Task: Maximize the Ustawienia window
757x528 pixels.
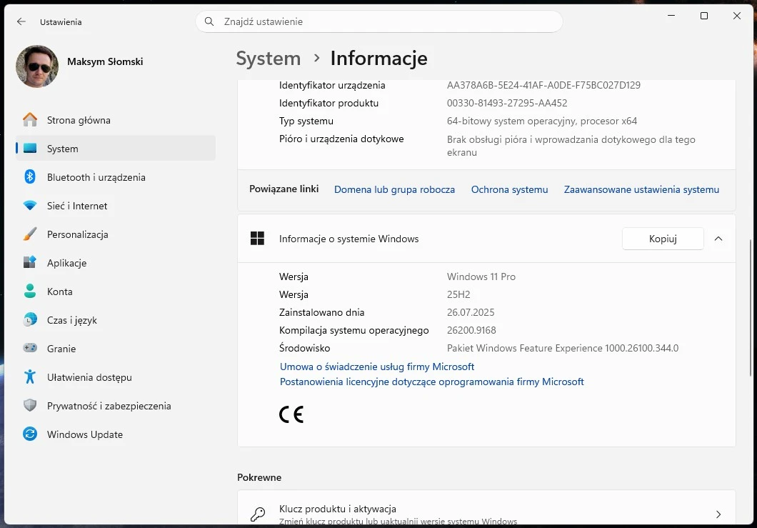Action: pos(704,16)
